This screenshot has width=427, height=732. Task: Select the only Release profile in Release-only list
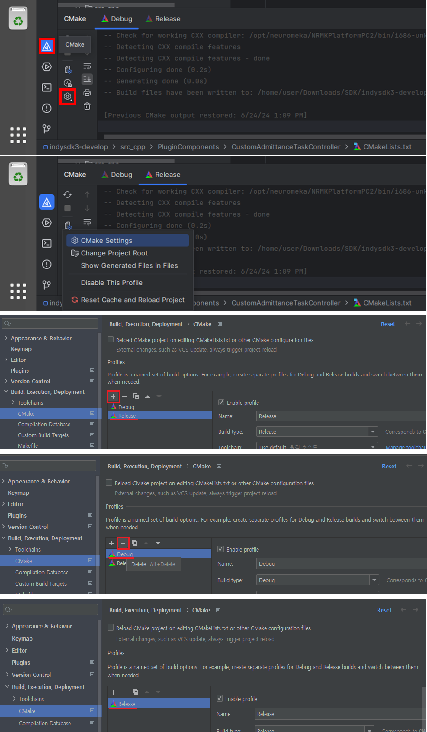coord(159,704)
